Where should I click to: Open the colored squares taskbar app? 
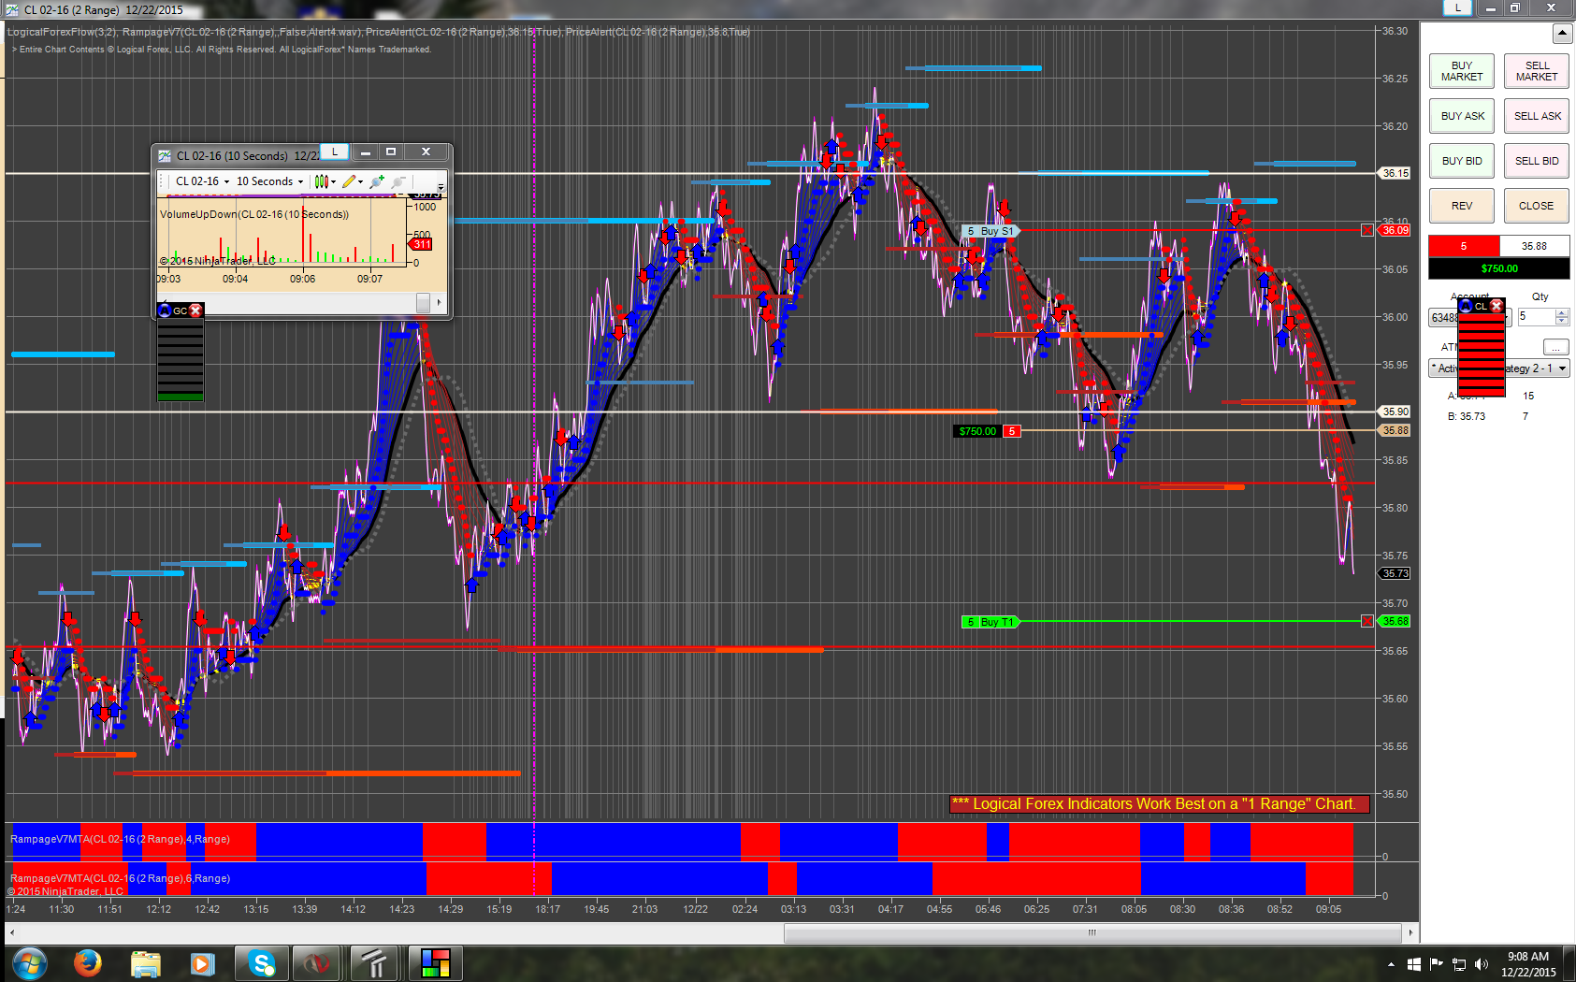pos(435,962)
